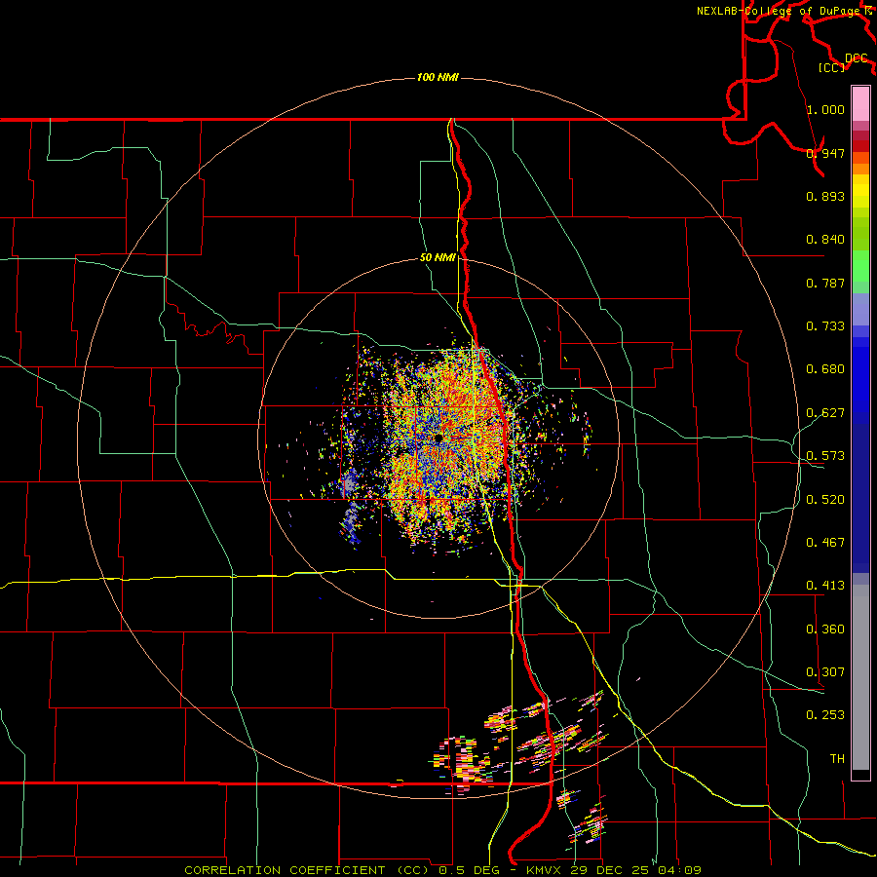Screen dimensions: 877x877
Task: Click the 0.413 legend value
Action: (x=825, y=586)
